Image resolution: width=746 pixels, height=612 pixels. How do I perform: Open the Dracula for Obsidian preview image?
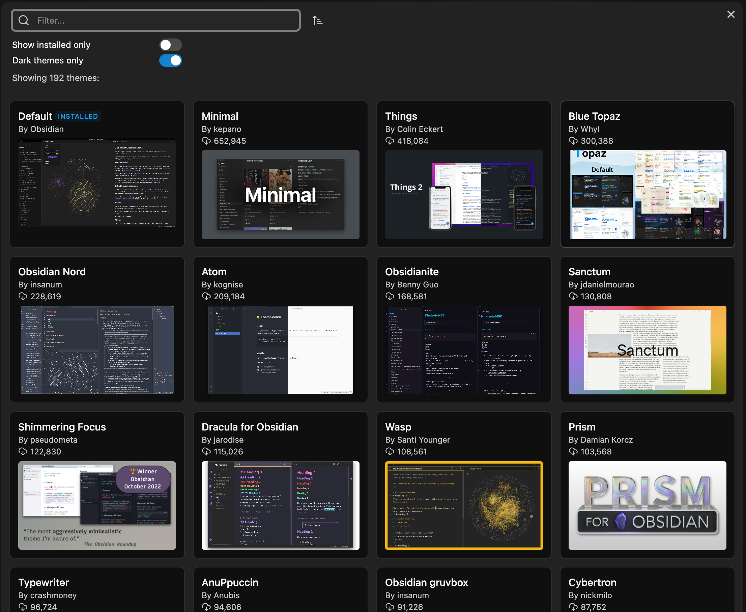(x=281, y=505)
